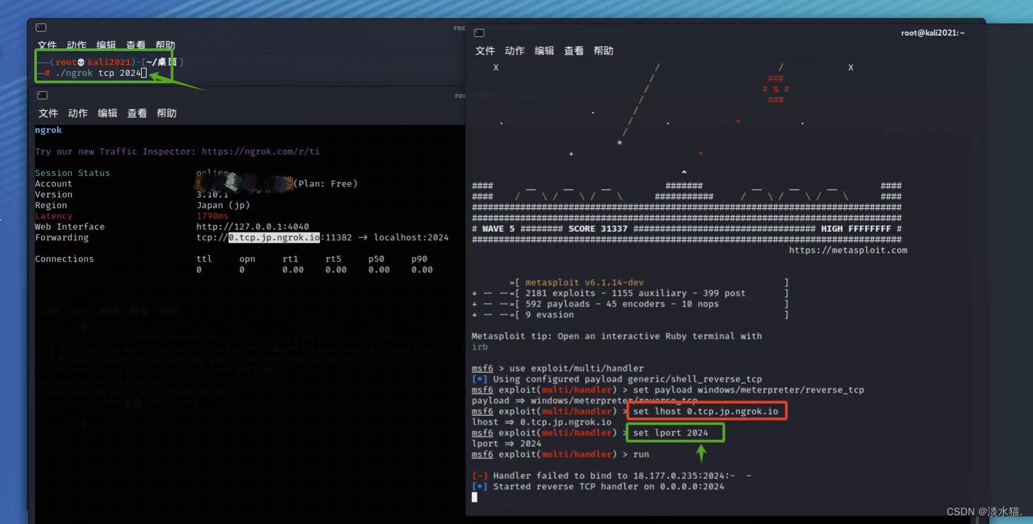Click terminal icon of the top-left window titlebar

click(x=41, y=28)
